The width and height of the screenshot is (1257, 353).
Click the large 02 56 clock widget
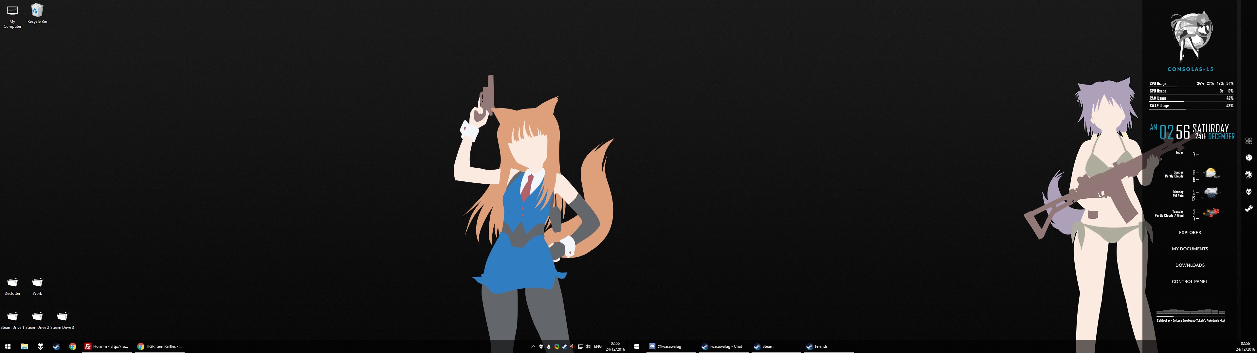click(1175, 132)
